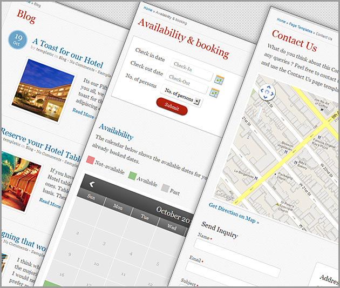Select calendar day 9
This screenshot has height=288, width=340.
tap(70, 254)
